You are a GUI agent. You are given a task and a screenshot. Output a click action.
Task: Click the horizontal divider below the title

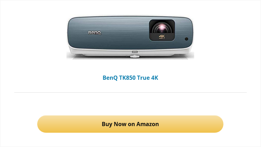pos(130,92)
